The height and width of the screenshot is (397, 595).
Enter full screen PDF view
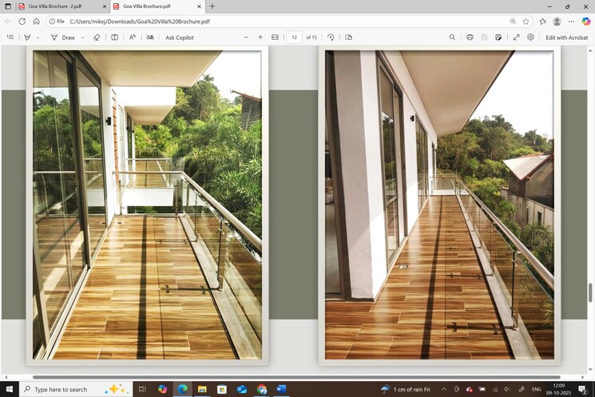516,38
